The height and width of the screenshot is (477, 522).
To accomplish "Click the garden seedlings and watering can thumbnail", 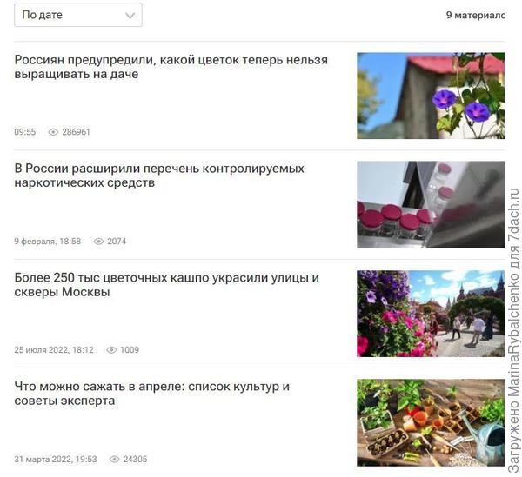I will (431, 422).
